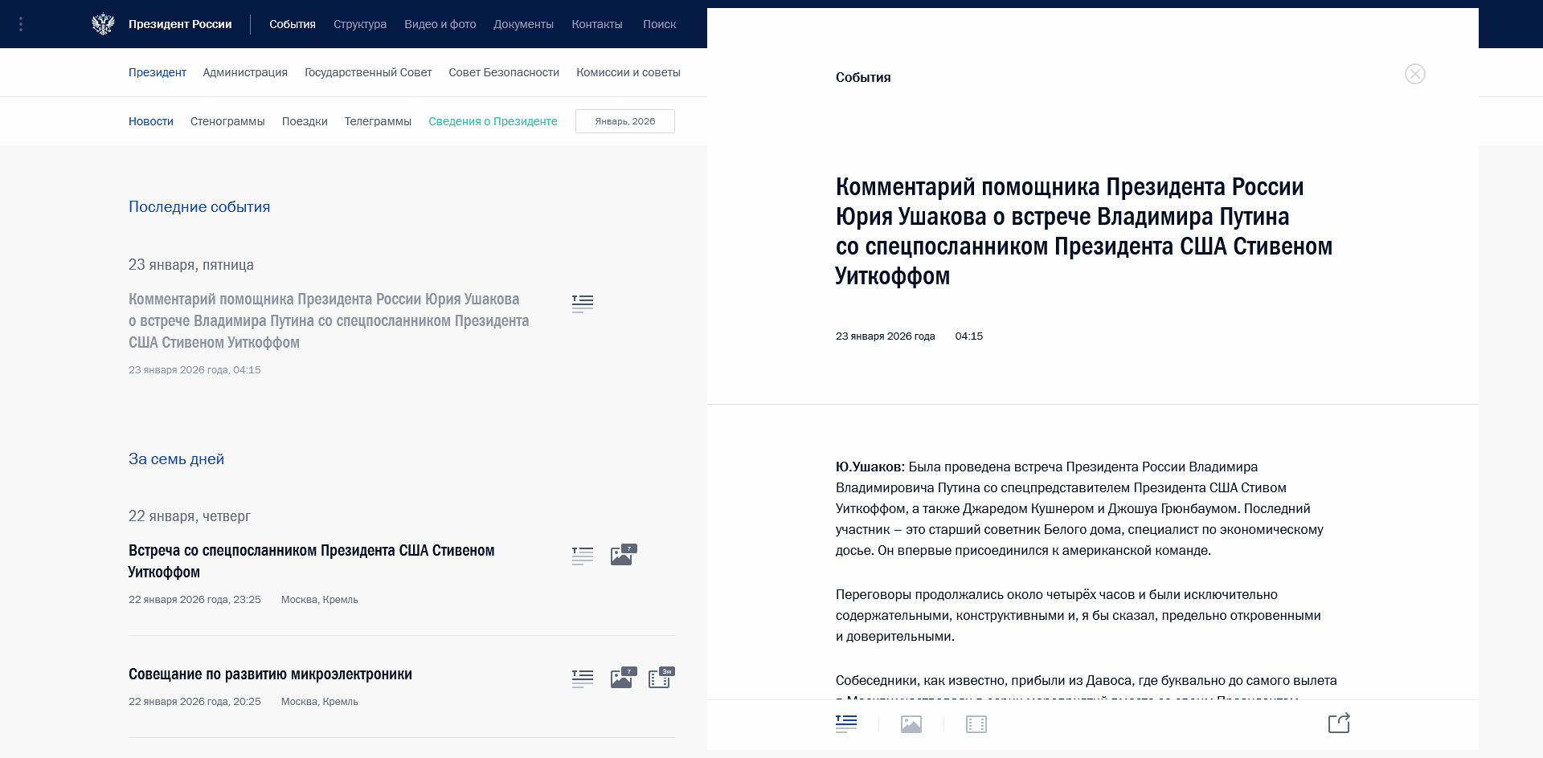1543x758 pixels.
Task: Click the Kremlin coat of arms logo
Action: (104, 24)
